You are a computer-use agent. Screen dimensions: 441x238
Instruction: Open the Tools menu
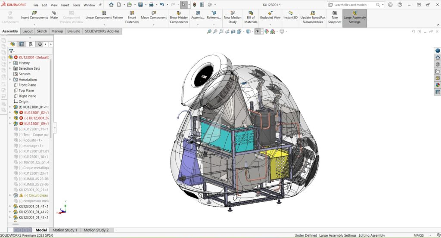pos(76,5)
